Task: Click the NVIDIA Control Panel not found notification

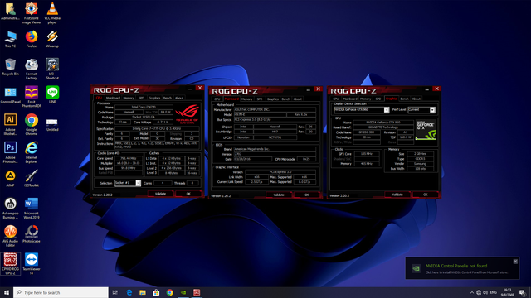Action: tap(462, 268)
